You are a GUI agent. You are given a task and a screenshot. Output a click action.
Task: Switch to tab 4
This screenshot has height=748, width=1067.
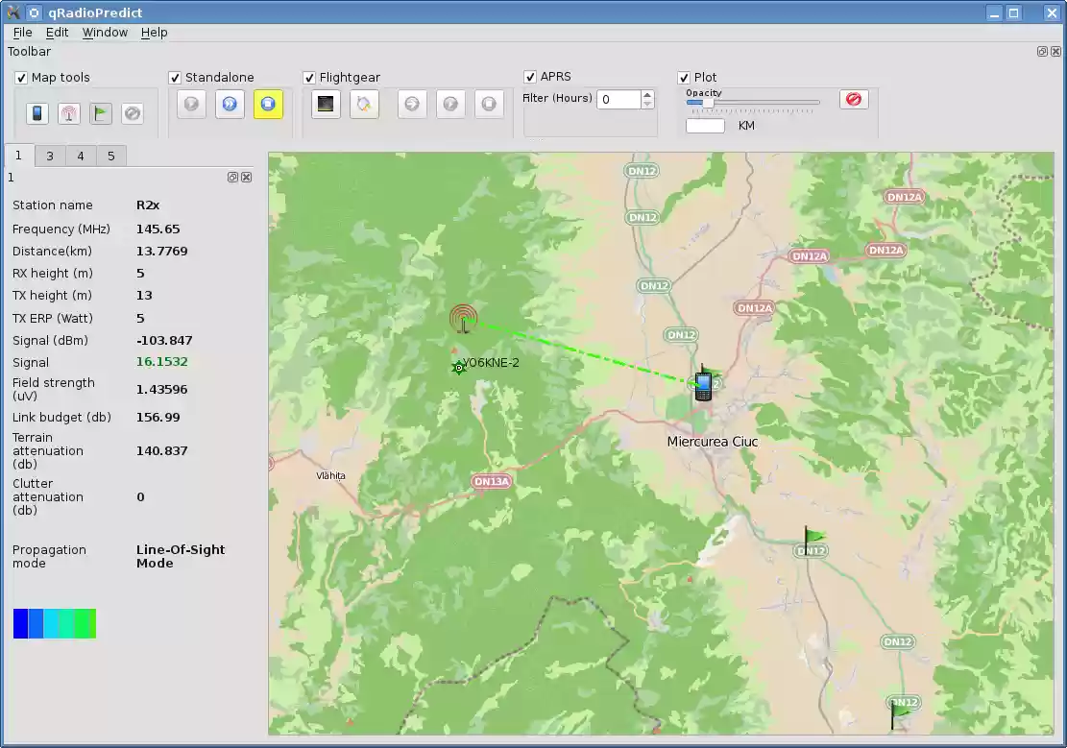point(81,155)
